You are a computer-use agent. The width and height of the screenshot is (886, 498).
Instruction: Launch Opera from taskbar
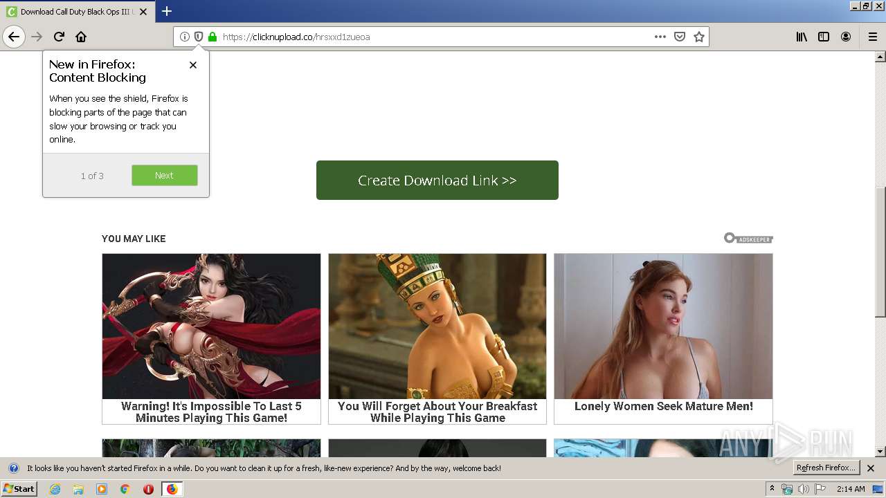click(148, 489)
